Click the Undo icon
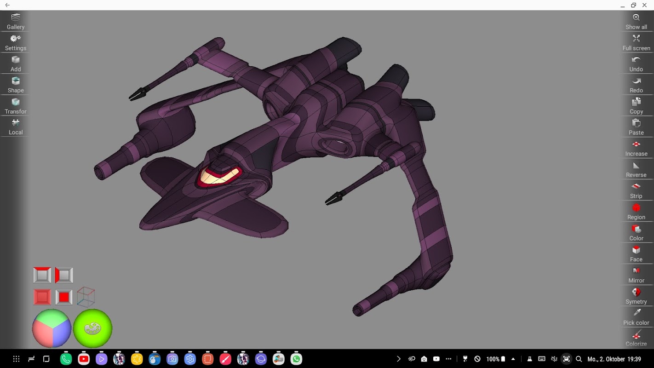 click(x=636, y=63)
